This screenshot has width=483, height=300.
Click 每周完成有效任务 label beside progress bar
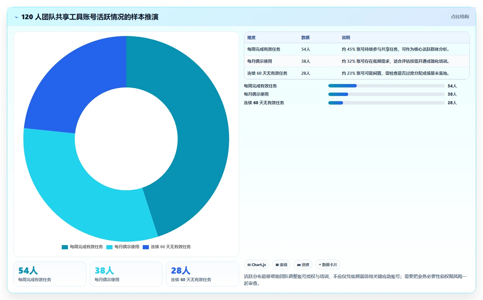click(260, 86)
